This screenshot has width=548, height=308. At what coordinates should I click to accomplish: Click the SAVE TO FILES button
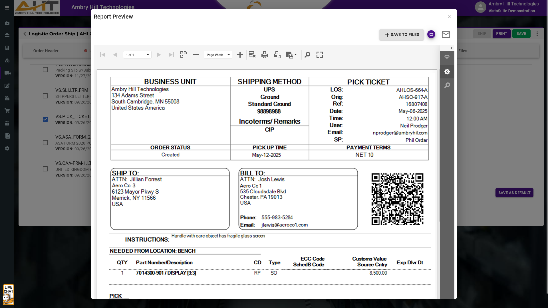point(402,35)
